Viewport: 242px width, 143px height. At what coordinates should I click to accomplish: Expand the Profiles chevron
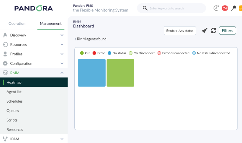click(x=62, y=54)
